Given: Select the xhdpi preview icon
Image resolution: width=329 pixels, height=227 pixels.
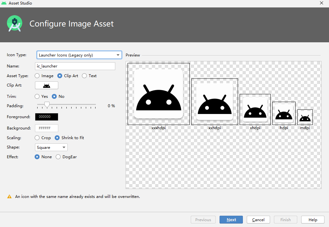Looking at the screenshot, I should 255,109.
